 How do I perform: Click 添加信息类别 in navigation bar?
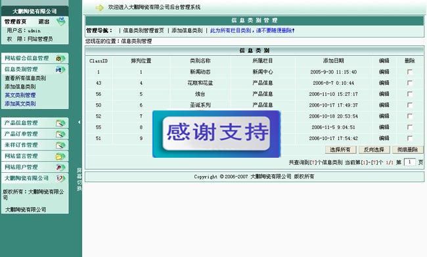187,30
